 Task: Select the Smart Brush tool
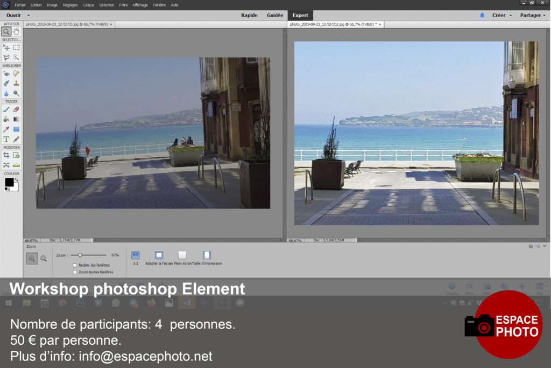click(6, 84)
